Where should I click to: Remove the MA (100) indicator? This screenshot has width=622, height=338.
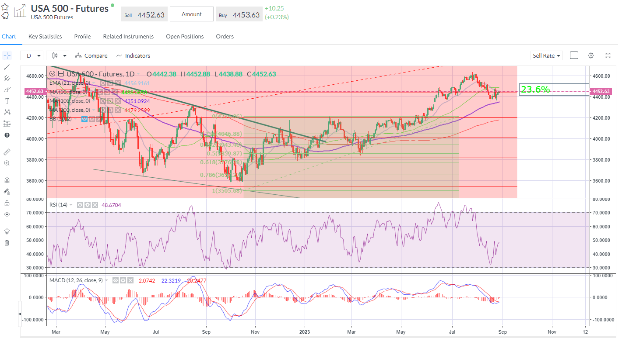click(x=117, y=101)
